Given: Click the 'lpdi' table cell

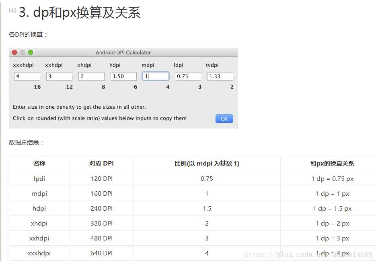Looking at the screenshot, I should 39,179.
